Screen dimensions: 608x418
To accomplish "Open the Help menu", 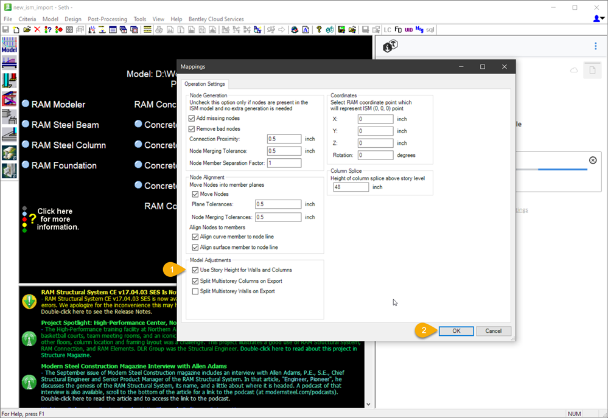I will [x=176, y=19].
